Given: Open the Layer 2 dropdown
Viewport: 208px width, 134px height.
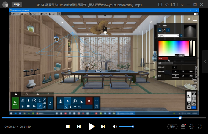Looking at the screenshot, I should tap(168, 36).
